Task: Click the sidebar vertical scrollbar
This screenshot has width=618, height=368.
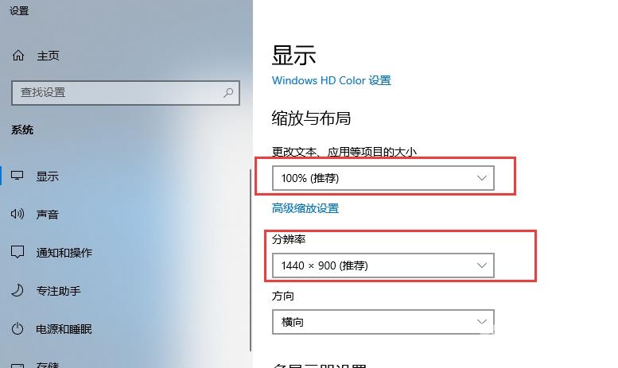Action: (x=251, y=260)
